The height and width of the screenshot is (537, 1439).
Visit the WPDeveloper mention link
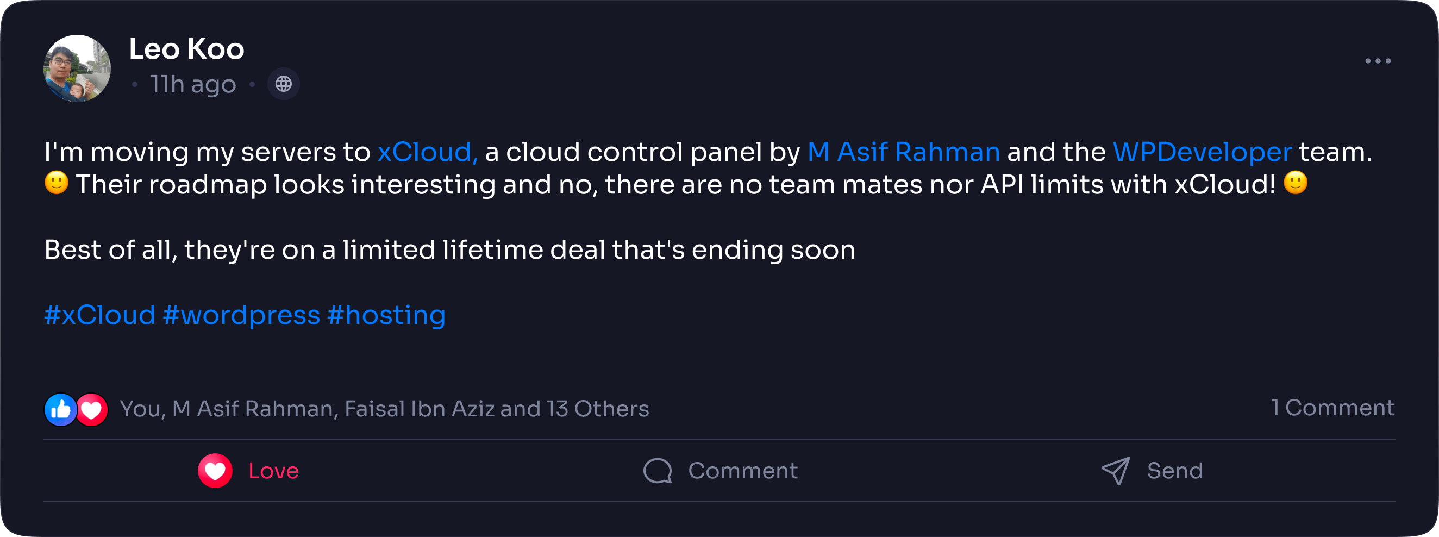pyautogui.click(x=1202, y=152)
